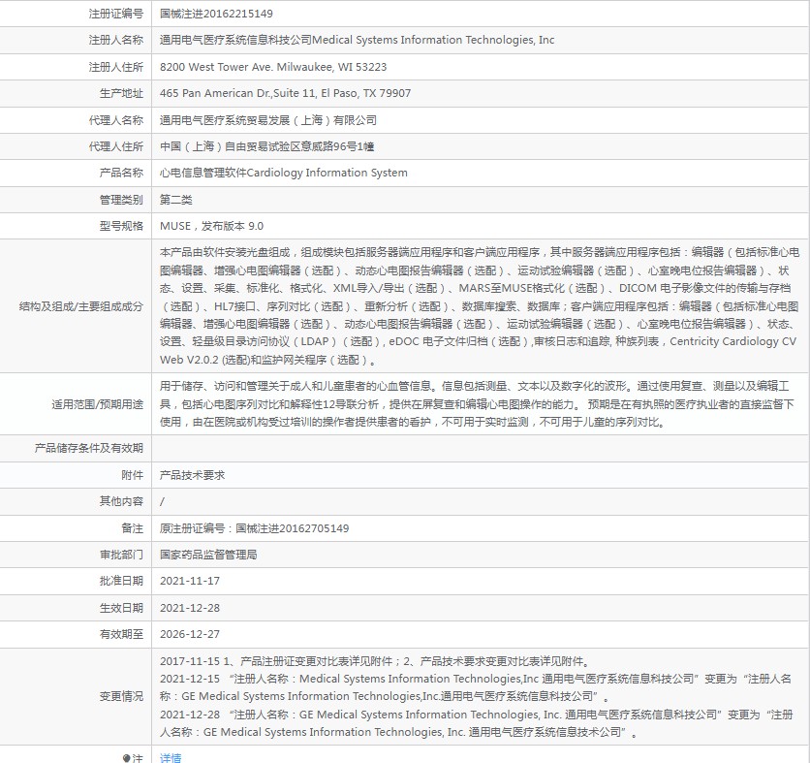Click the original registration number 国械注进20162705149
Screen dimensions: 810x763
pyautogui.click(x=254, y=528)
